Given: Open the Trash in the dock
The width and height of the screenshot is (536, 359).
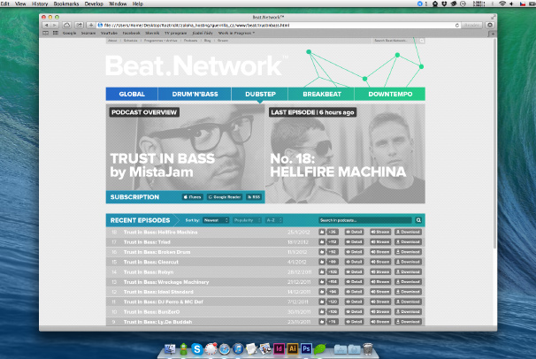Looking at the screenshot, I should (x=366, y=349).
